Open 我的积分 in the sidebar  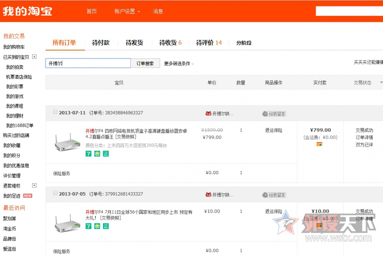point(12,156)
